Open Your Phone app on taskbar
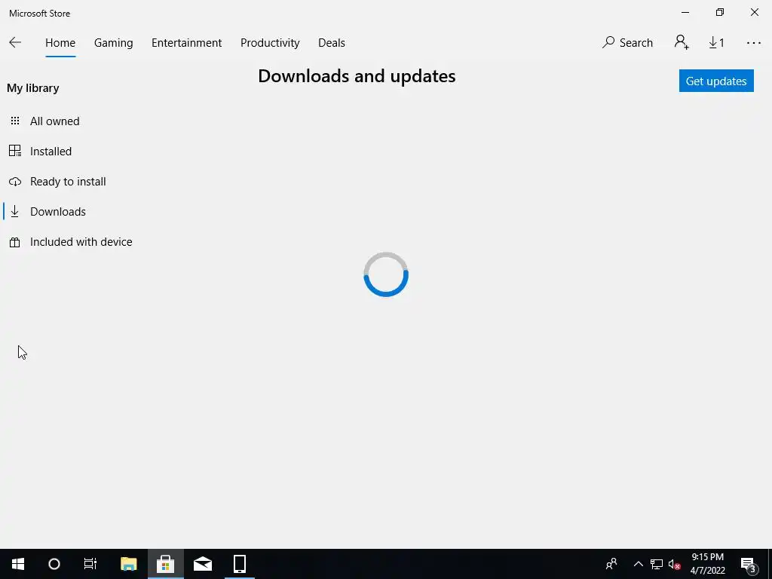The width and height of the screenshot is (772, 579). [x=240, y=564]
